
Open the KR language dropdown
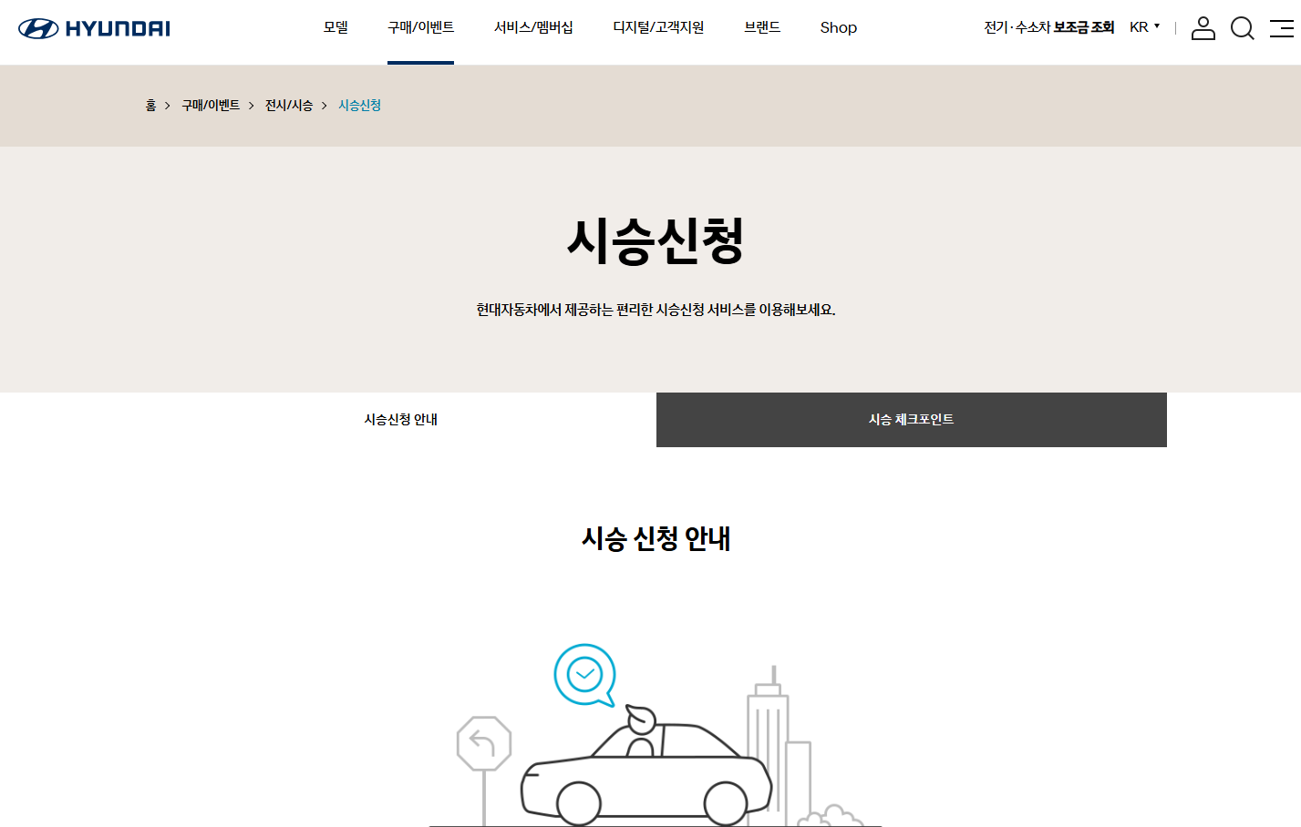pos(1144,26)
